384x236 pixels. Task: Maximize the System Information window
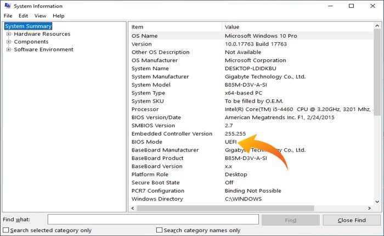[x=351, y=6]
